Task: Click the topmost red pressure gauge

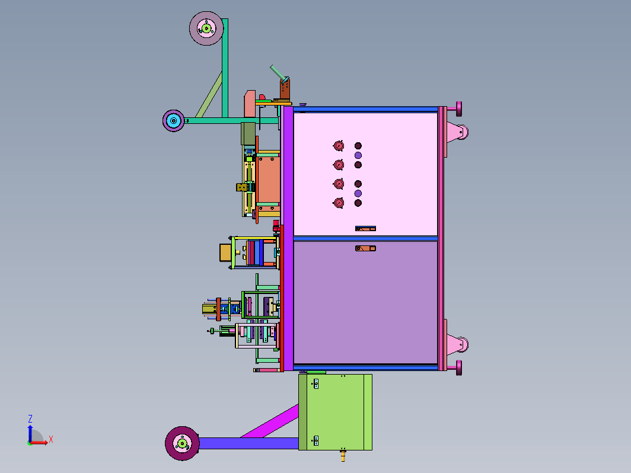Action: [339, 146]
